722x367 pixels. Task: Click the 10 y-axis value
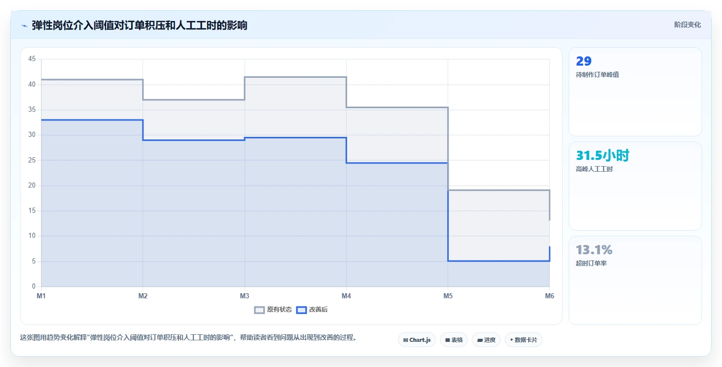(x=32, y=236)
